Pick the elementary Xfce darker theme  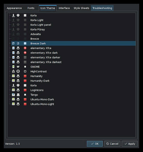pos(45,57)
